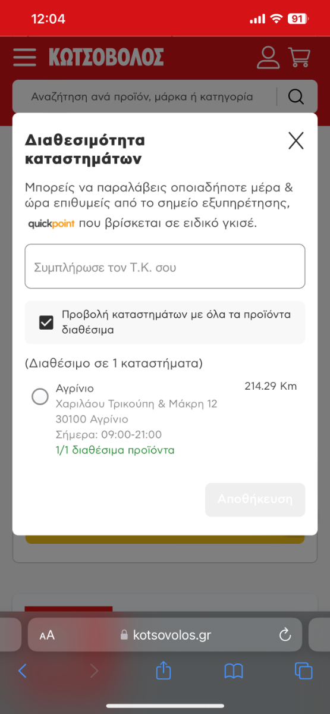The image size is (330, 714).
Task: Tap the search magnifier icon
Action: (296, 96)
